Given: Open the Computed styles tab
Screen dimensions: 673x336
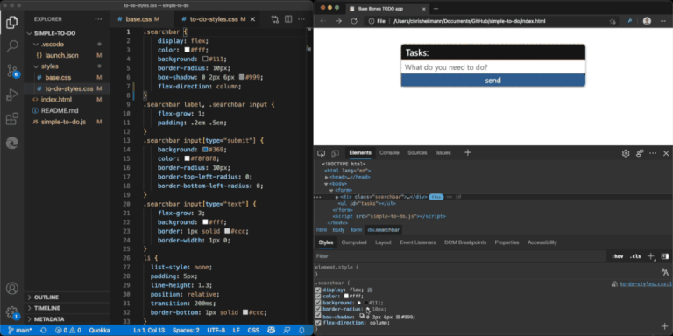Looking at the screenshot, I should click(x=354, y=242).
